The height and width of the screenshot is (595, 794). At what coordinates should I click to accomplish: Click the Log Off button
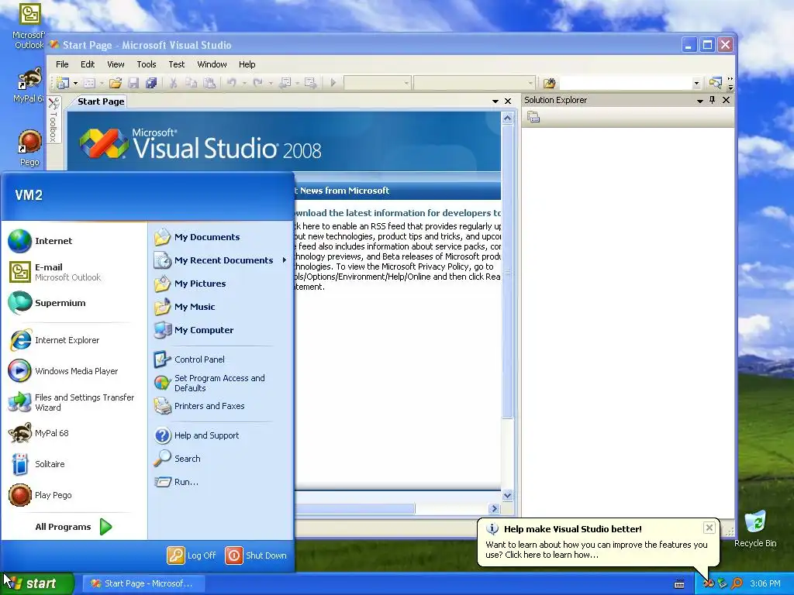click(x=192, y=555)
